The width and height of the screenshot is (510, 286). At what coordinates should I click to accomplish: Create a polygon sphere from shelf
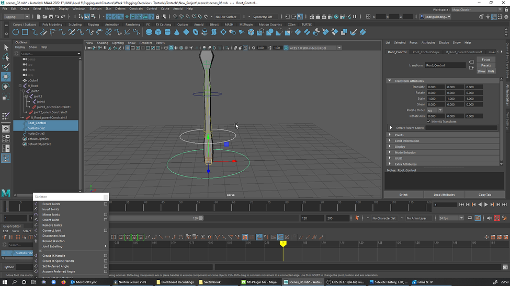[x=149, y=32]
